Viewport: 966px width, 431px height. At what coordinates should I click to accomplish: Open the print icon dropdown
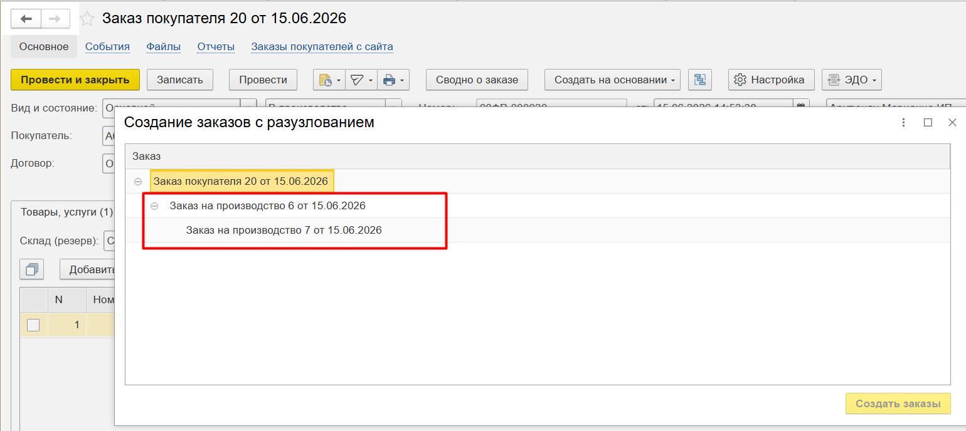tap(393, 80)
